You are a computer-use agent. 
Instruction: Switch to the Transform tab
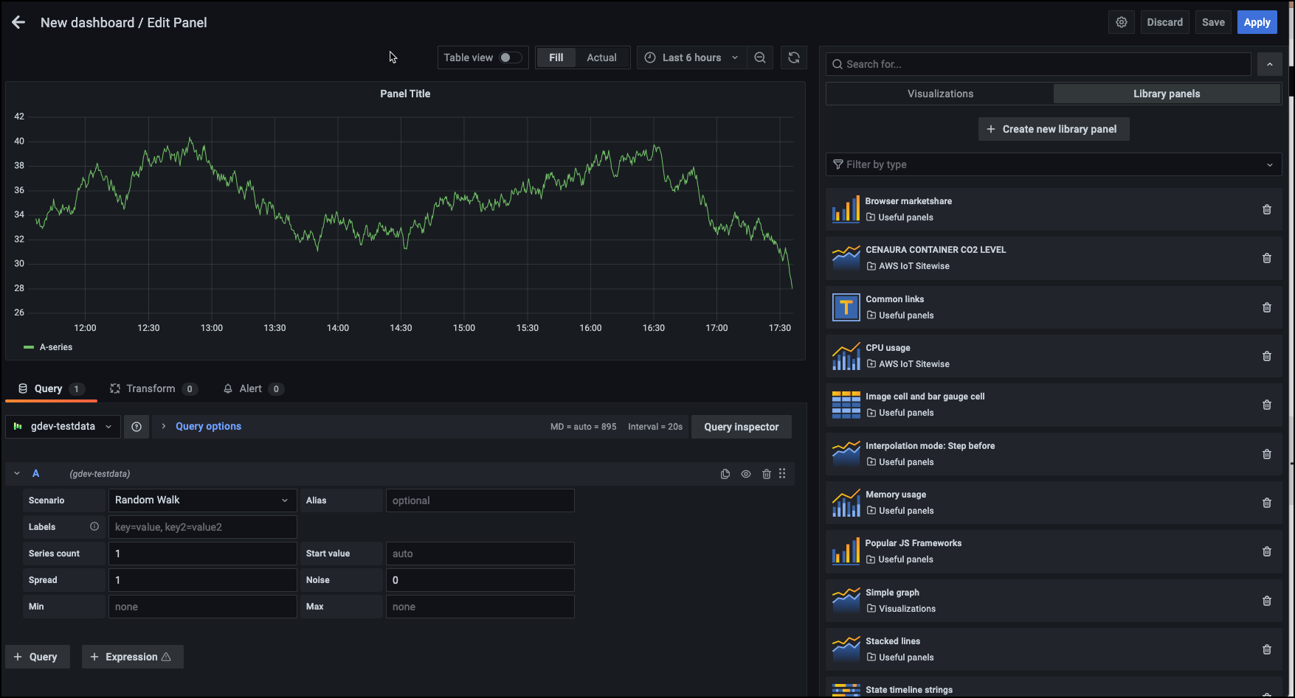(152, 388)
